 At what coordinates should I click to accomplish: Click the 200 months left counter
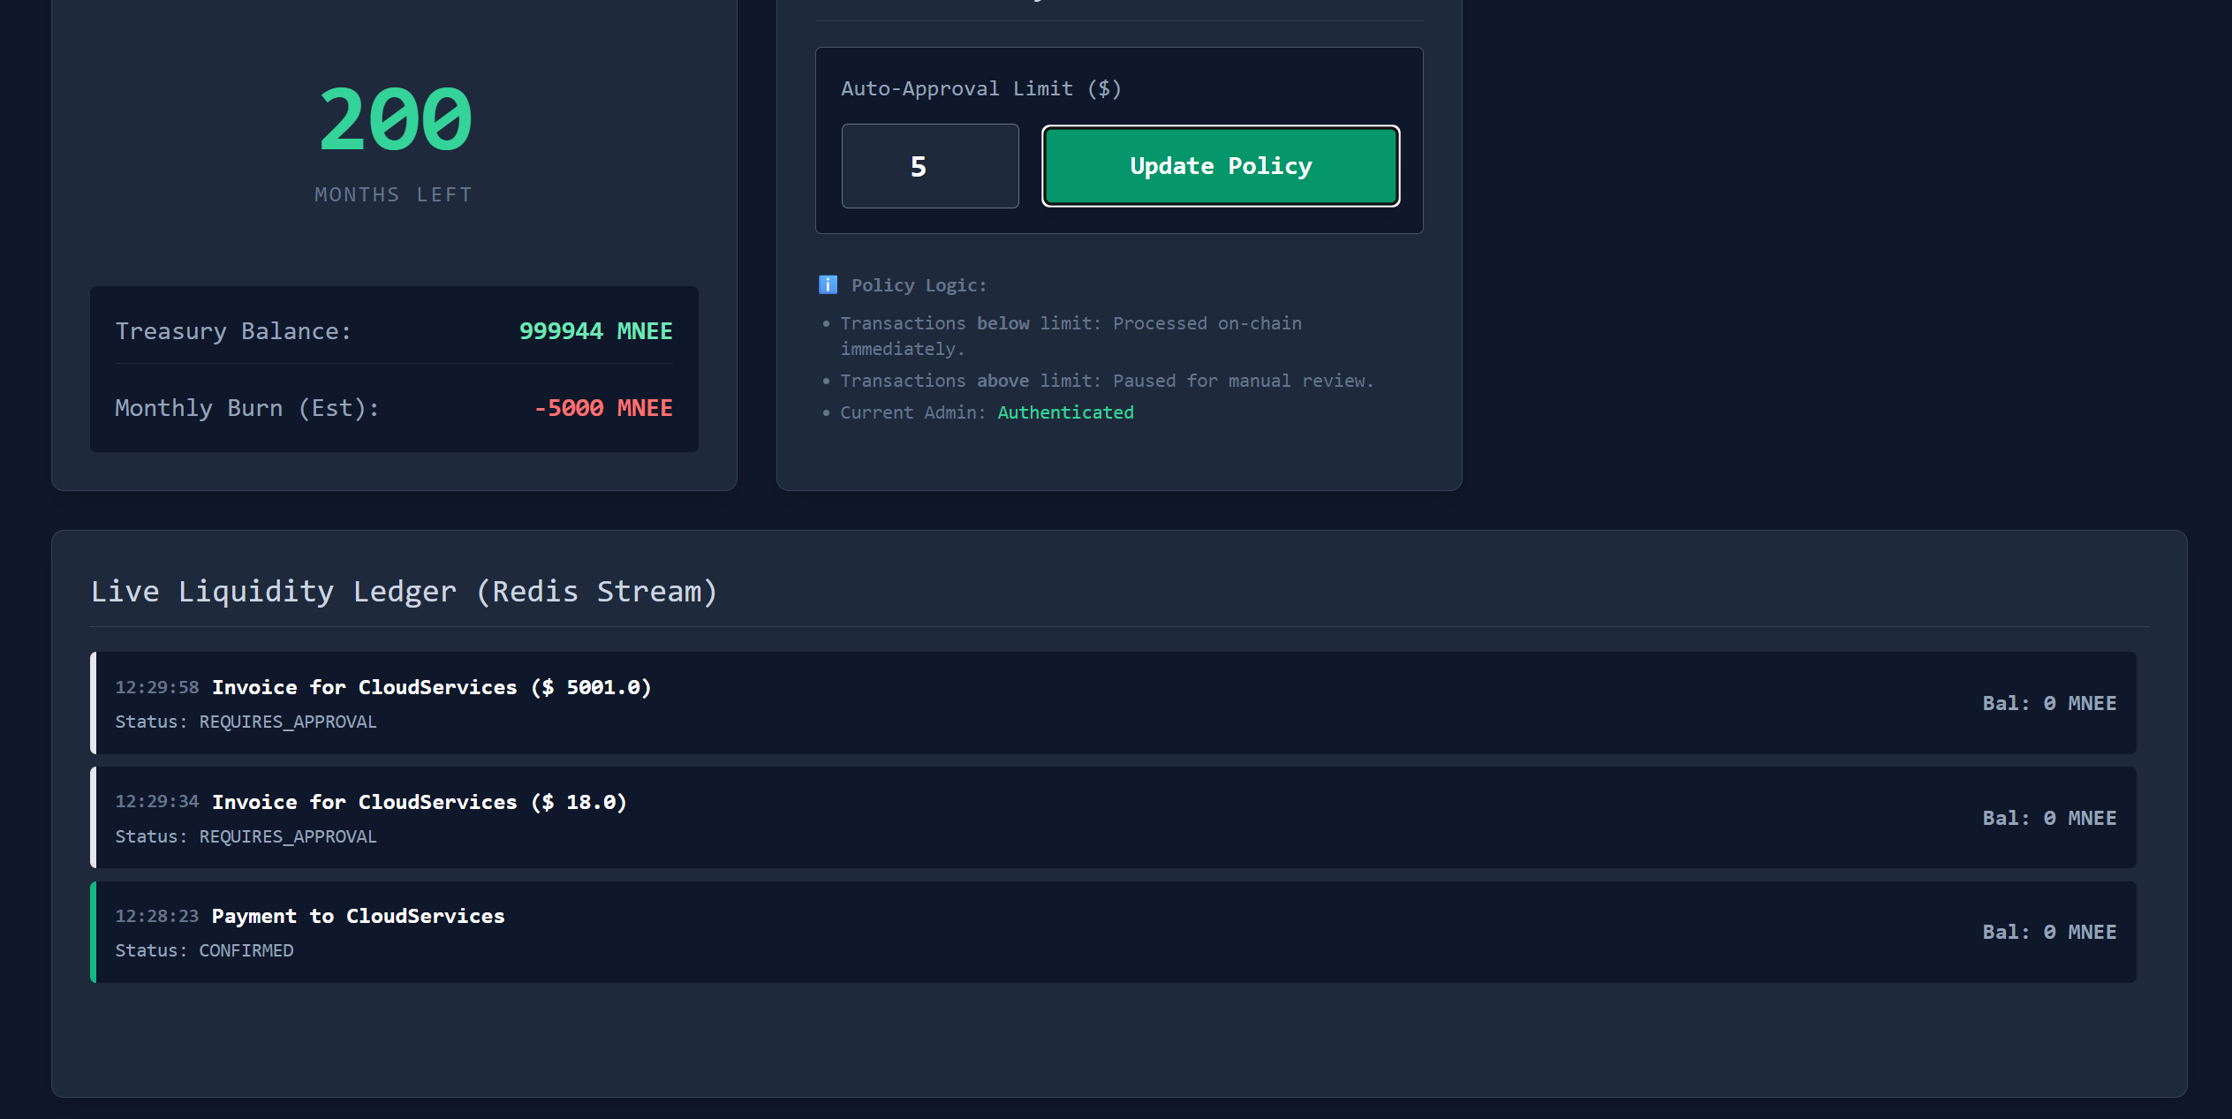(395, 121)
